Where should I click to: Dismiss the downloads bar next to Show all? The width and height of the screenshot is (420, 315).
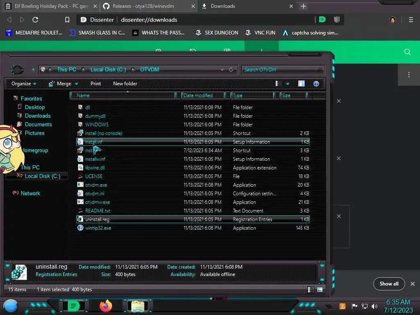coord(413,284)
